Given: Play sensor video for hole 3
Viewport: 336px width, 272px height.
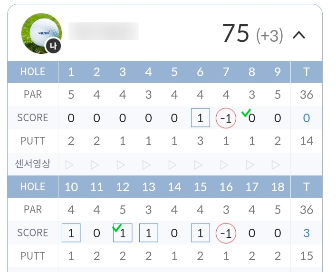Looking at the screenshot, I should (x=121, y=165).
